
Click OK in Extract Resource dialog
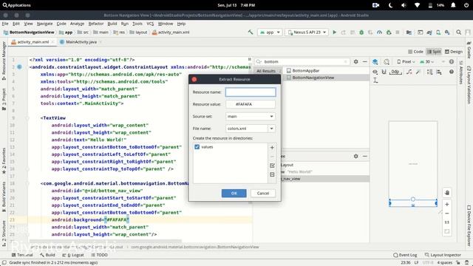tap(234, 194)
